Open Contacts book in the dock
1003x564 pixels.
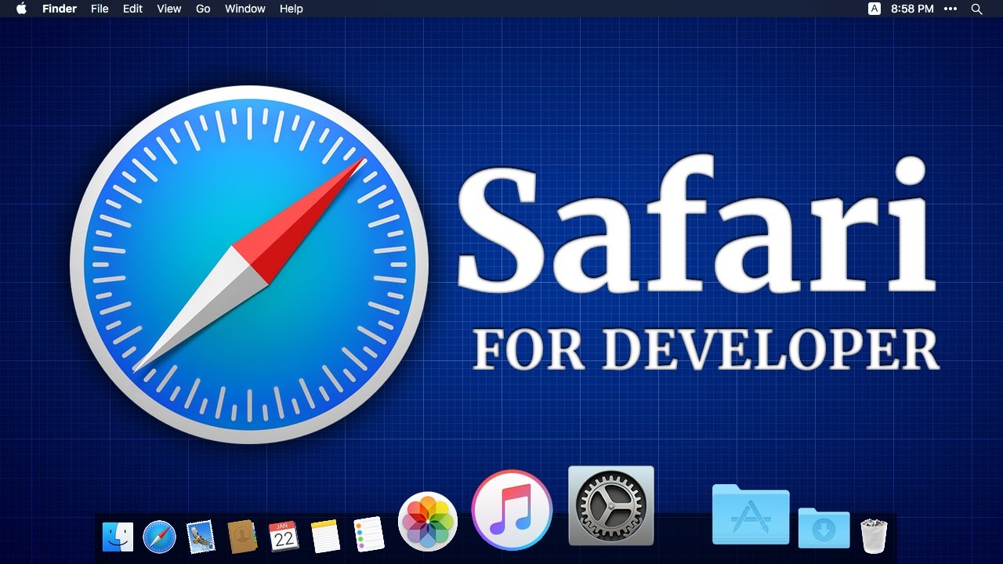243,537
